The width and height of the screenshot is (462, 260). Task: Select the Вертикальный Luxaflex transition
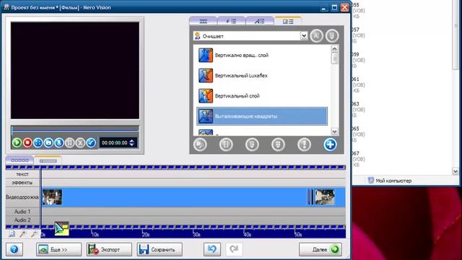pyautogui.click(x=262, y=75)
